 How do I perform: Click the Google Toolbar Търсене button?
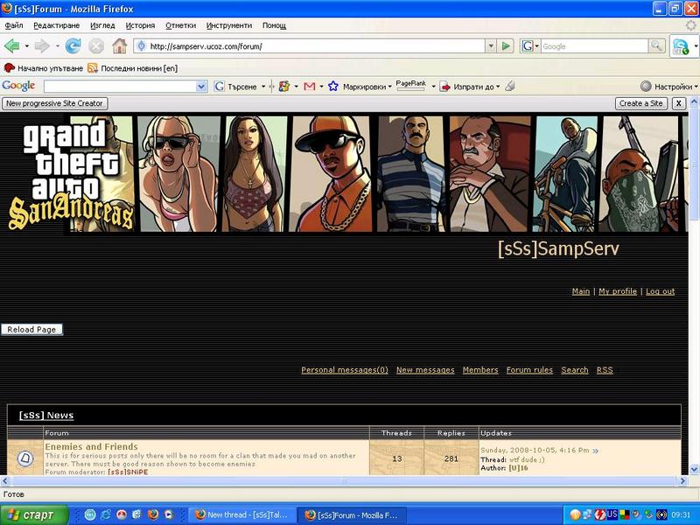[x=235, y=86]
